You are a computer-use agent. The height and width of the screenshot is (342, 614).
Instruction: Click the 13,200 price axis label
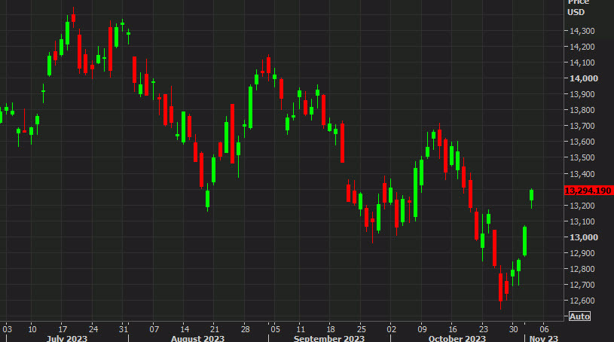(x=582, y=206)
